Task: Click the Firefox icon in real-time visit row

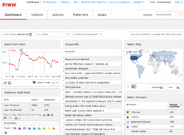Action: [x=48, y=115]
